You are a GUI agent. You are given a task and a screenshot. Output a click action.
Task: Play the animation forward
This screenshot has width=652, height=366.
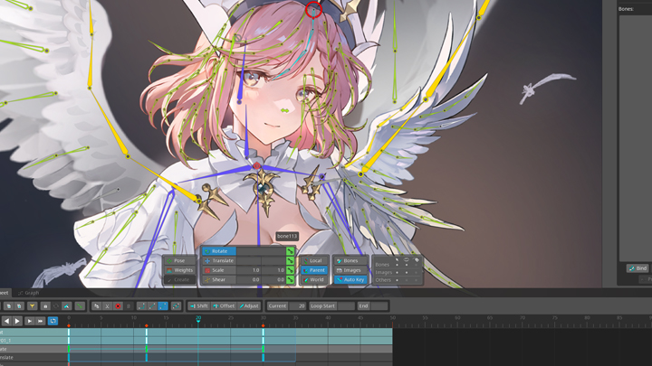pyautogui.click(x=17, y=321)
